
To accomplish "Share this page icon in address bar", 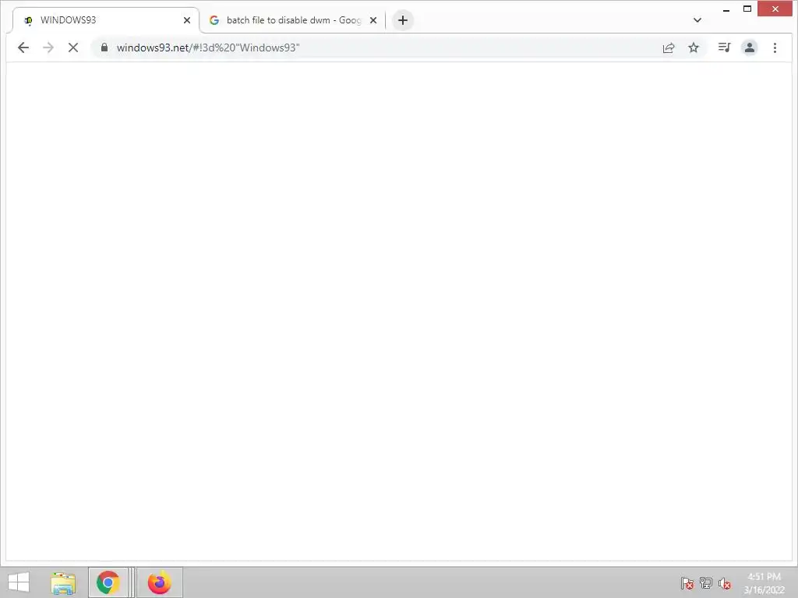I will click(668, 47).
